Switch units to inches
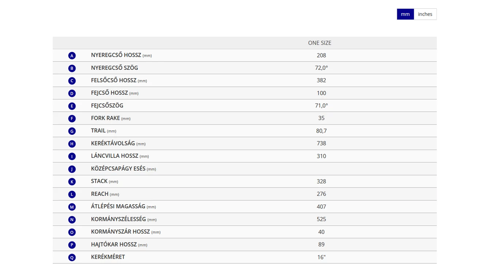The width and height of the screenshot is (493, 274). click(x=425, y=14)
